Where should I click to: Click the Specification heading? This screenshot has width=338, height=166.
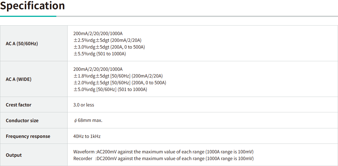pyautogui.click(x=32, y=6)
